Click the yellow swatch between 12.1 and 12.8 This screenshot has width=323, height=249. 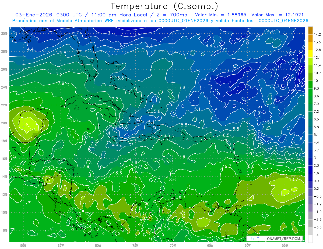coord(310,54)
